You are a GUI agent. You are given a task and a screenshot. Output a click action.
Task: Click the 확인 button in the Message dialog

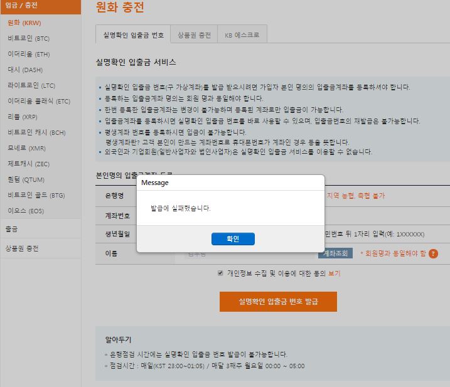233,239
